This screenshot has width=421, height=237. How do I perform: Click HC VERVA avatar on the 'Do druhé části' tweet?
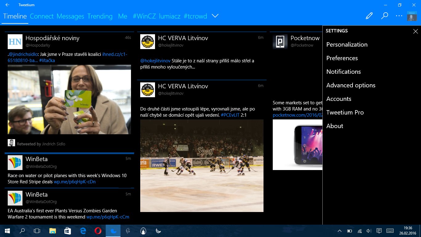tap(148, 90)
